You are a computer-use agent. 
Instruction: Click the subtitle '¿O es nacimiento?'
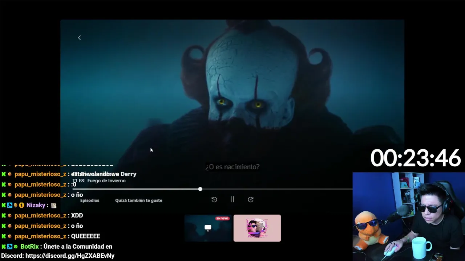[x=232, y=167]
